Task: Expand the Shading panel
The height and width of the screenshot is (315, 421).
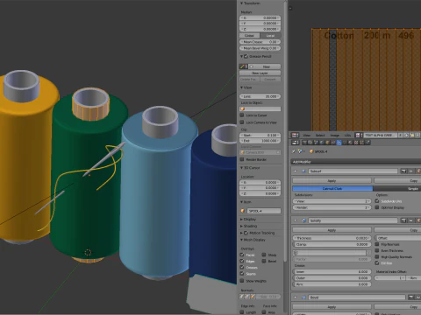Action: point(241,226)
